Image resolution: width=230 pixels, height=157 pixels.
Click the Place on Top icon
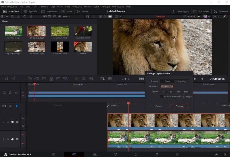click(58, 79)
